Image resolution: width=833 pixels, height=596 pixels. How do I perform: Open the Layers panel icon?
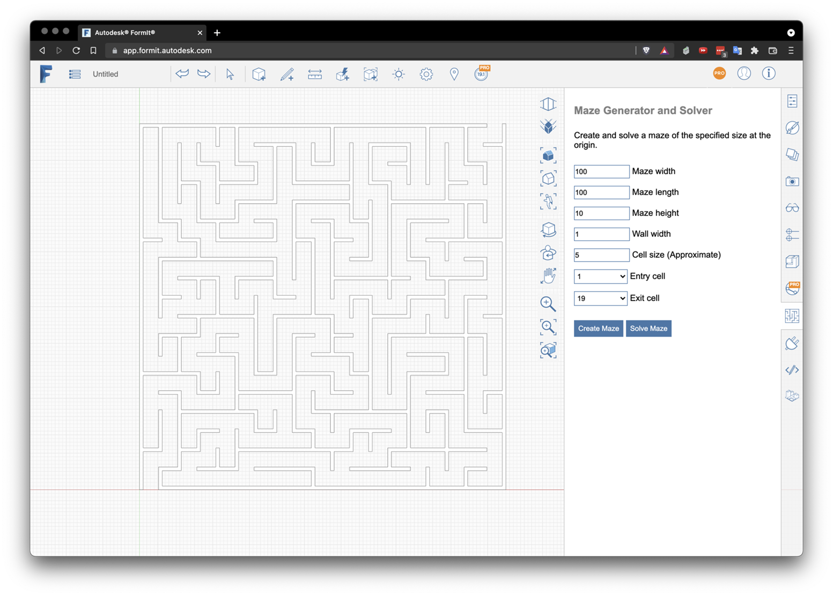pyautogui.click(x=792, y=155)
